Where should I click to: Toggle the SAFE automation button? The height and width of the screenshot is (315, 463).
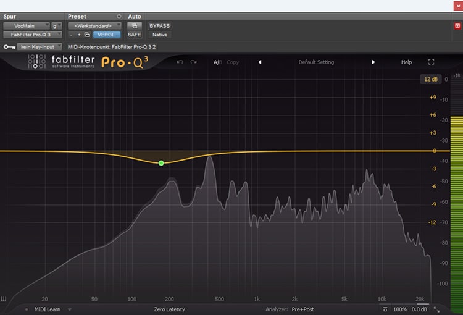tap(135, 35)
